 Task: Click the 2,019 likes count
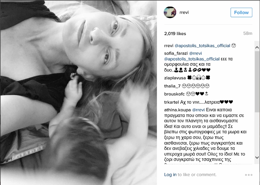click(x=175, y=34)
